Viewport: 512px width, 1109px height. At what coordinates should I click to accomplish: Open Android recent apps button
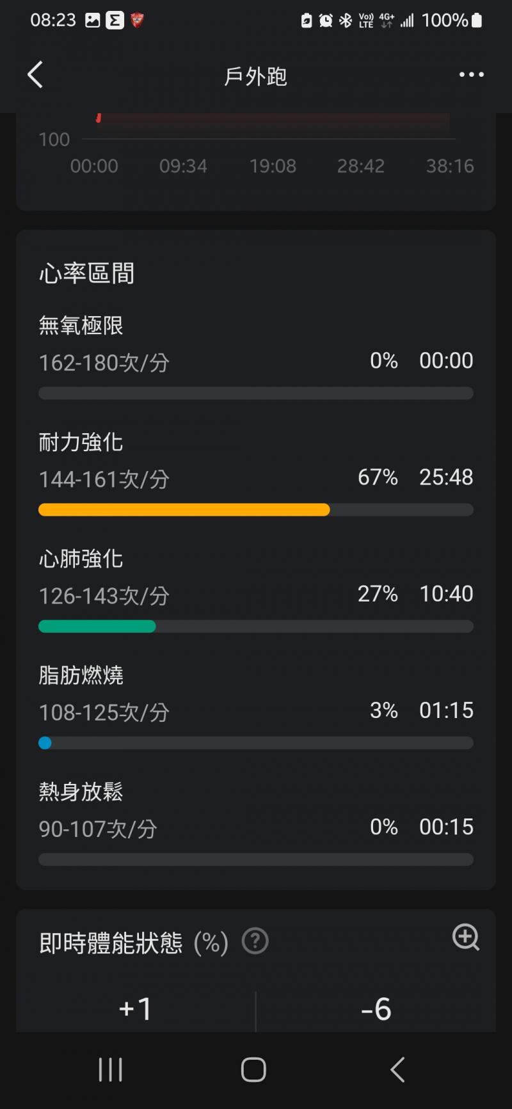(x=110, y=1069)
